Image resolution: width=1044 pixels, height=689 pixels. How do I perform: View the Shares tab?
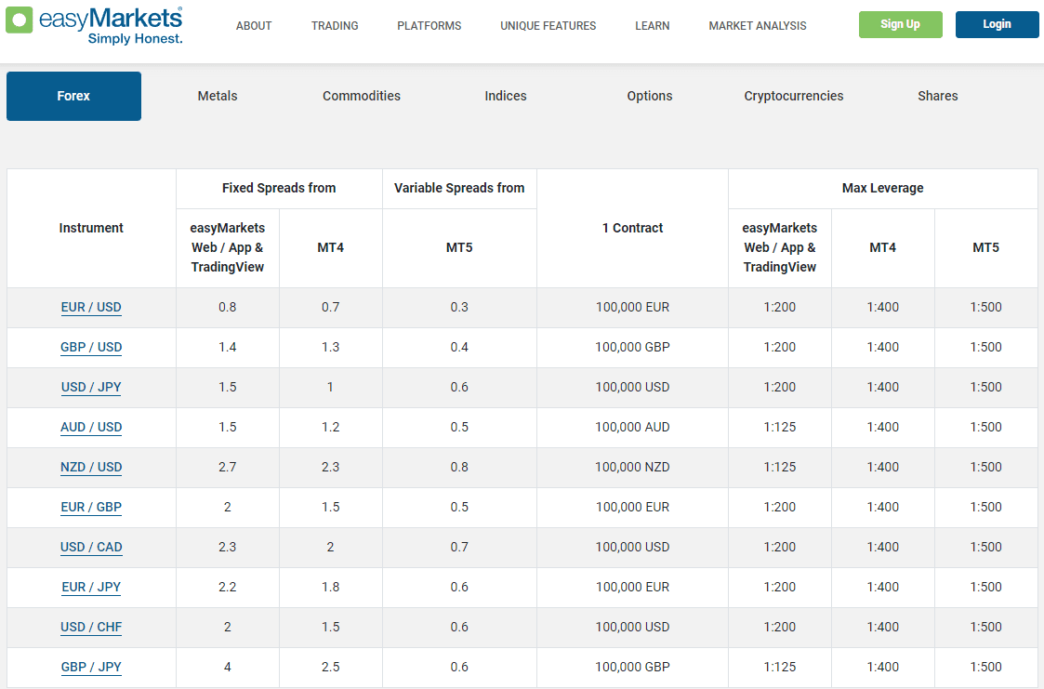(937, 96)
